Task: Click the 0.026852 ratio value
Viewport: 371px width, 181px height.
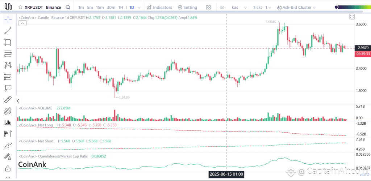Action: [x=99, y=156]
